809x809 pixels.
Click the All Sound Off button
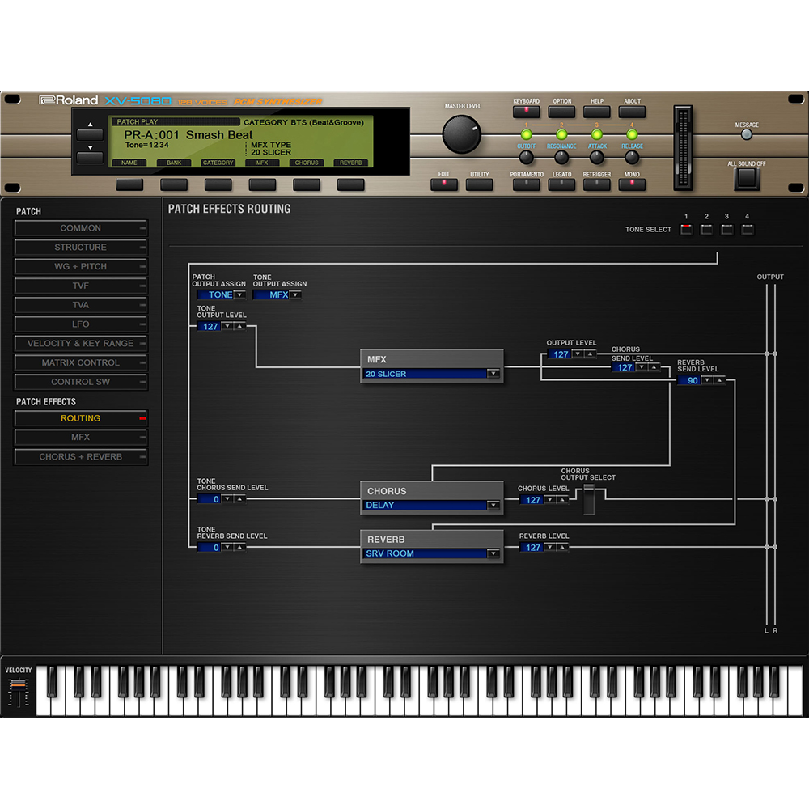(747, 179)
